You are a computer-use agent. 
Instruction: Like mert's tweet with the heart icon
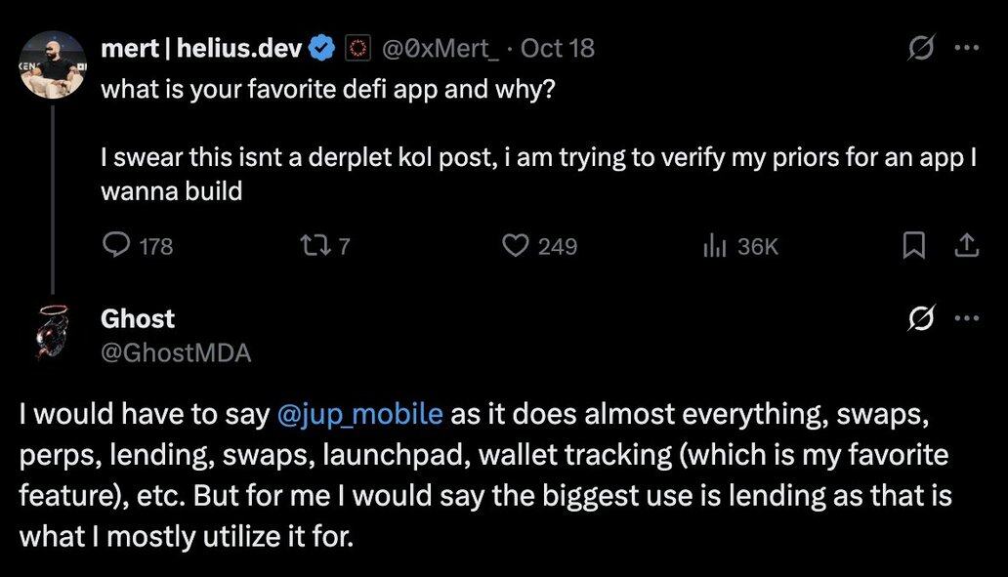[x=515, y=246]
